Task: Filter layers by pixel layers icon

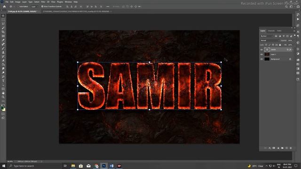Action: 276,36
